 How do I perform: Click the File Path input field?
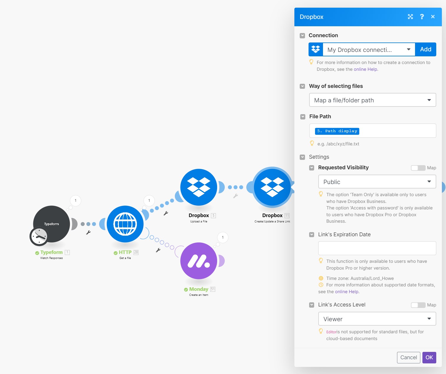click(x=373, y=131)
